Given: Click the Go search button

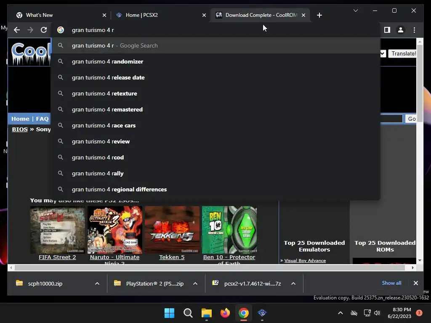Looking at the screenshot, I should (411, 119).
